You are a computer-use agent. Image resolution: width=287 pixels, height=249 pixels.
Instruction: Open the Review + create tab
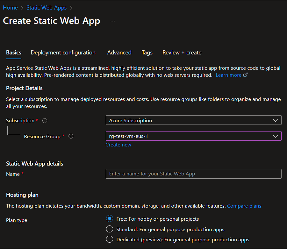[182, 53]
